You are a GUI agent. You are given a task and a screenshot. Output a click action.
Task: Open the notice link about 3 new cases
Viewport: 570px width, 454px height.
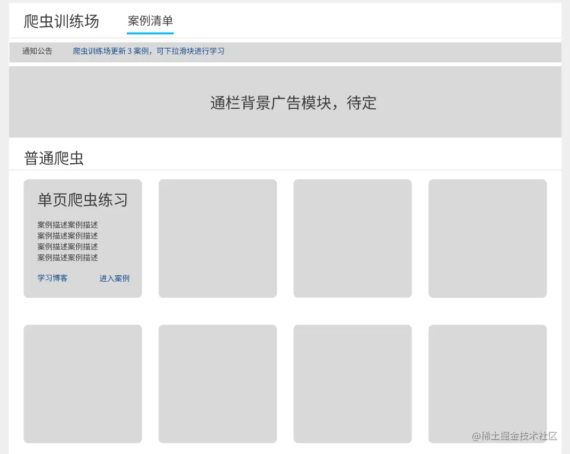[148, 51]
